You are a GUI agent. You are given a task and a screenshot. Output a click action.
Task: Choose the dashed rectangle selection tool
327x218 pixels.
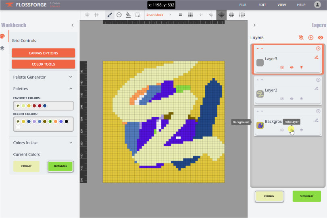(137, 15)
